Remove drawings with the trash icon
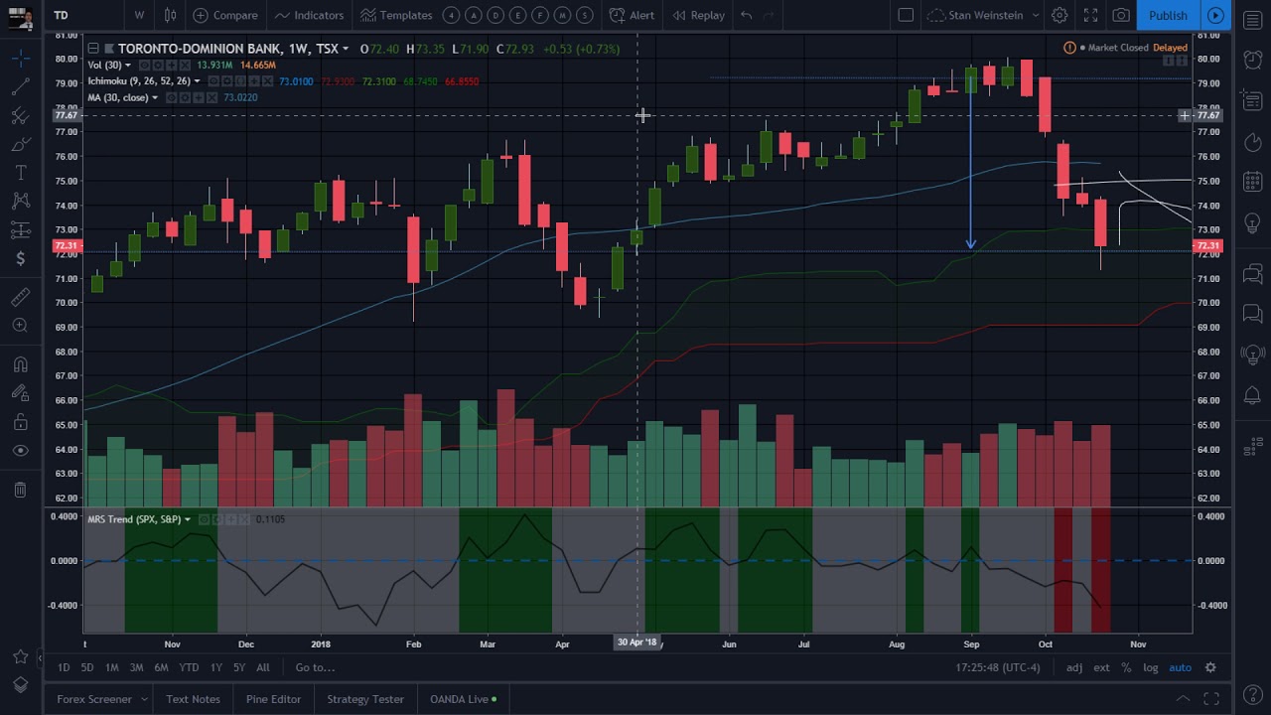Viewport: 1271px width, 715px height. (20, 490)
